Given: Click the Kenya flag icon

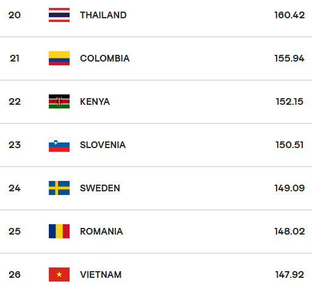Looking at the screenshot, I should (59, 102).
